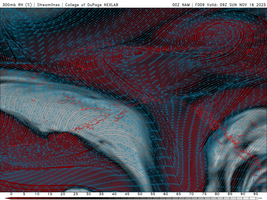Select the 65 label on the colorbar
Viewport: 267px width, 200px height.
pyautogui.click(x=179, y=194)
